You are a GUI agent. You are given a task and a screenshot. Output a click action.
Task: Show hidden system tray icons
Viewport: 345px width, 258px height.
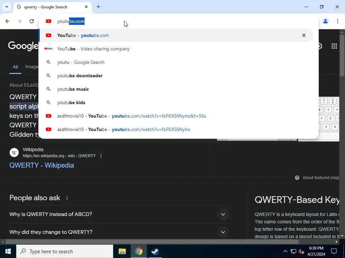[x=285, y=251]
